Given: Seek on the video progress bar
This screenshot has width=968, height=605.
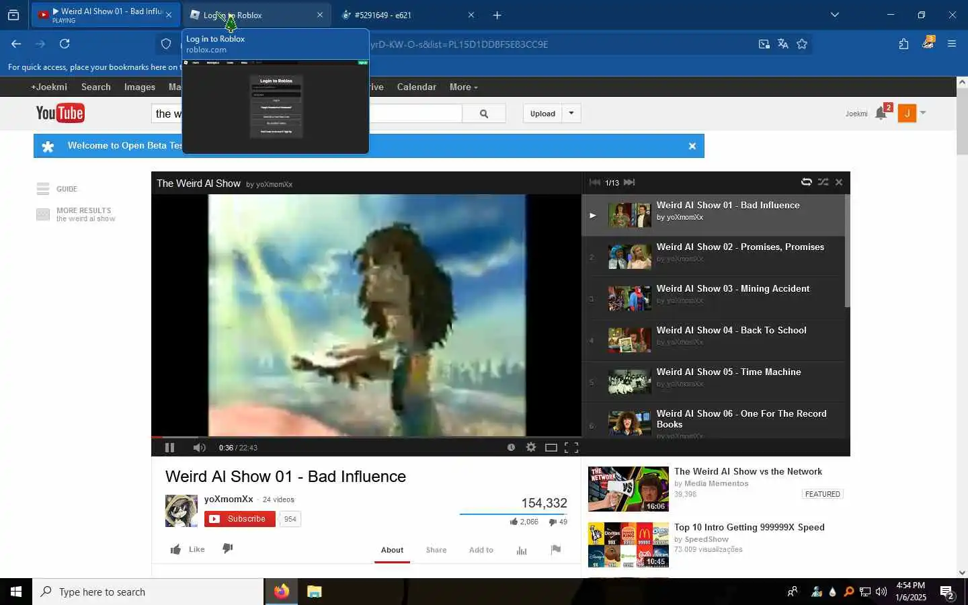Looking at the screenshot, I should [x=366, y=437].
